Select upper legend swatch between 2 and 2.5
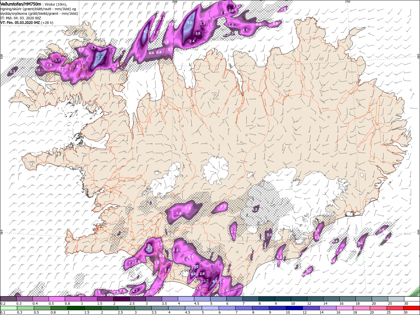Screen dimensions: 420x315 click(x=121, y=299)
